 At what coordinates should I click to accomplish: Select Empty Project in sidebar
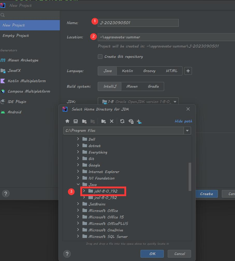pos(30,36)
